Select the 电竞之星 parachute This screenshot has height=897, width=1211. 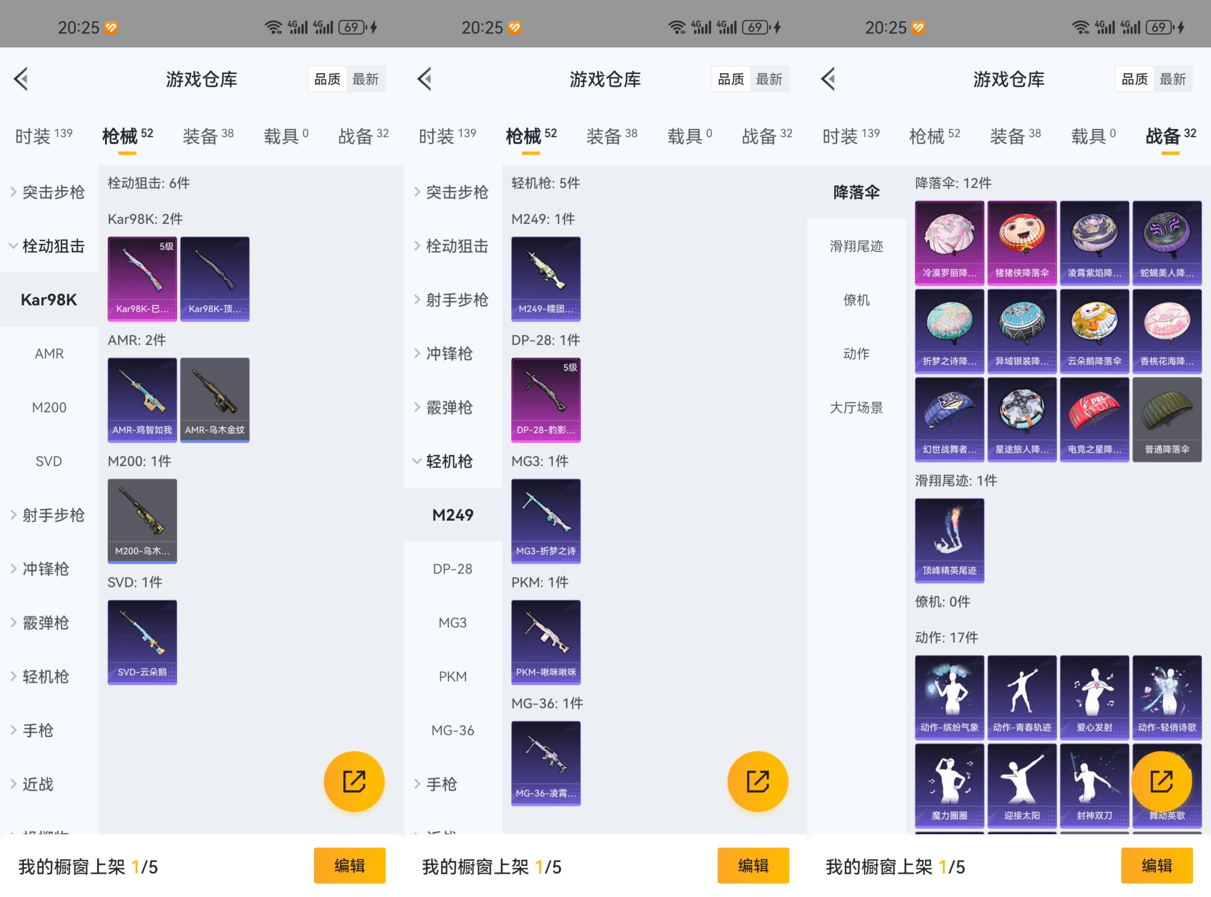click(1094, 420)
